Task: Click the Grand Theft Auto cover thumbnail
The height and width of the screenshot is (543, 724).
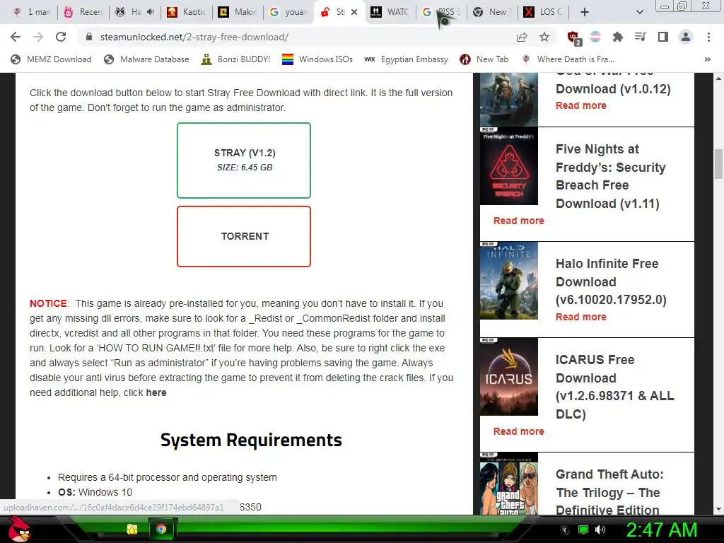Action: coord(509,484)
